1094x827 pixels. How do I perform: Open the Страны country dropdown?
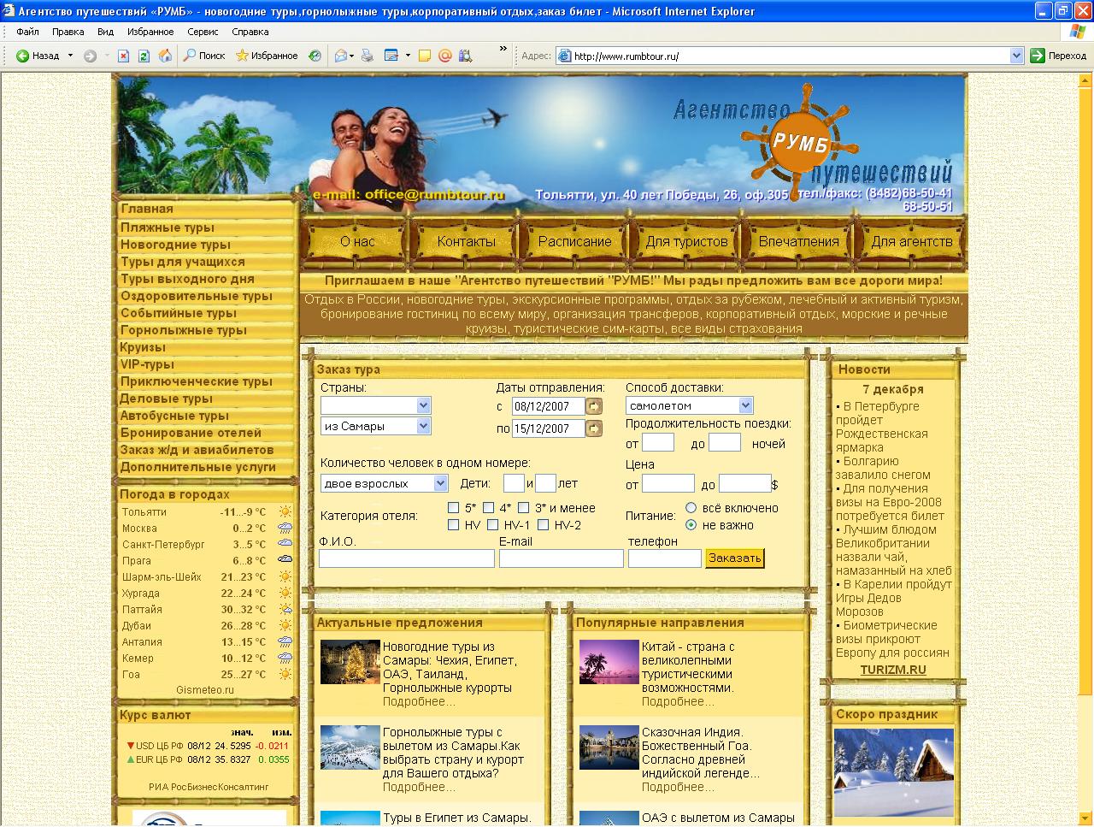[x=375, y=405]
